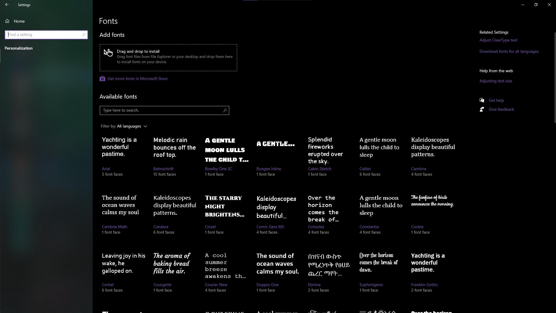
Task: Open the Arial font card
Action: (124, 156)
